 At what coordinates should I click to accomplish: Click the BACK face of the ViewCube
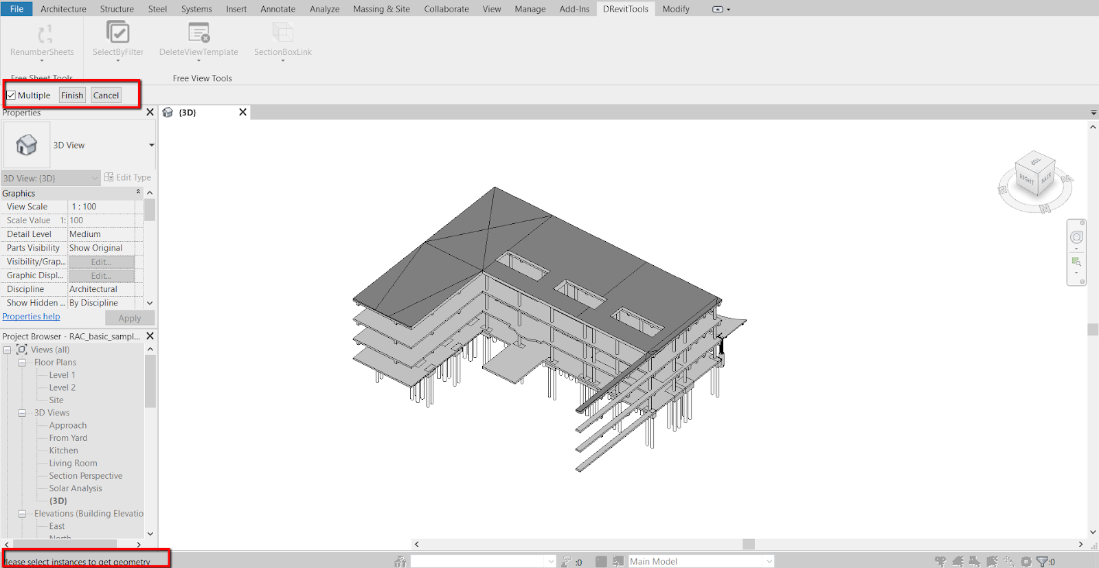pyautogui.click(x=1045, y=179)
